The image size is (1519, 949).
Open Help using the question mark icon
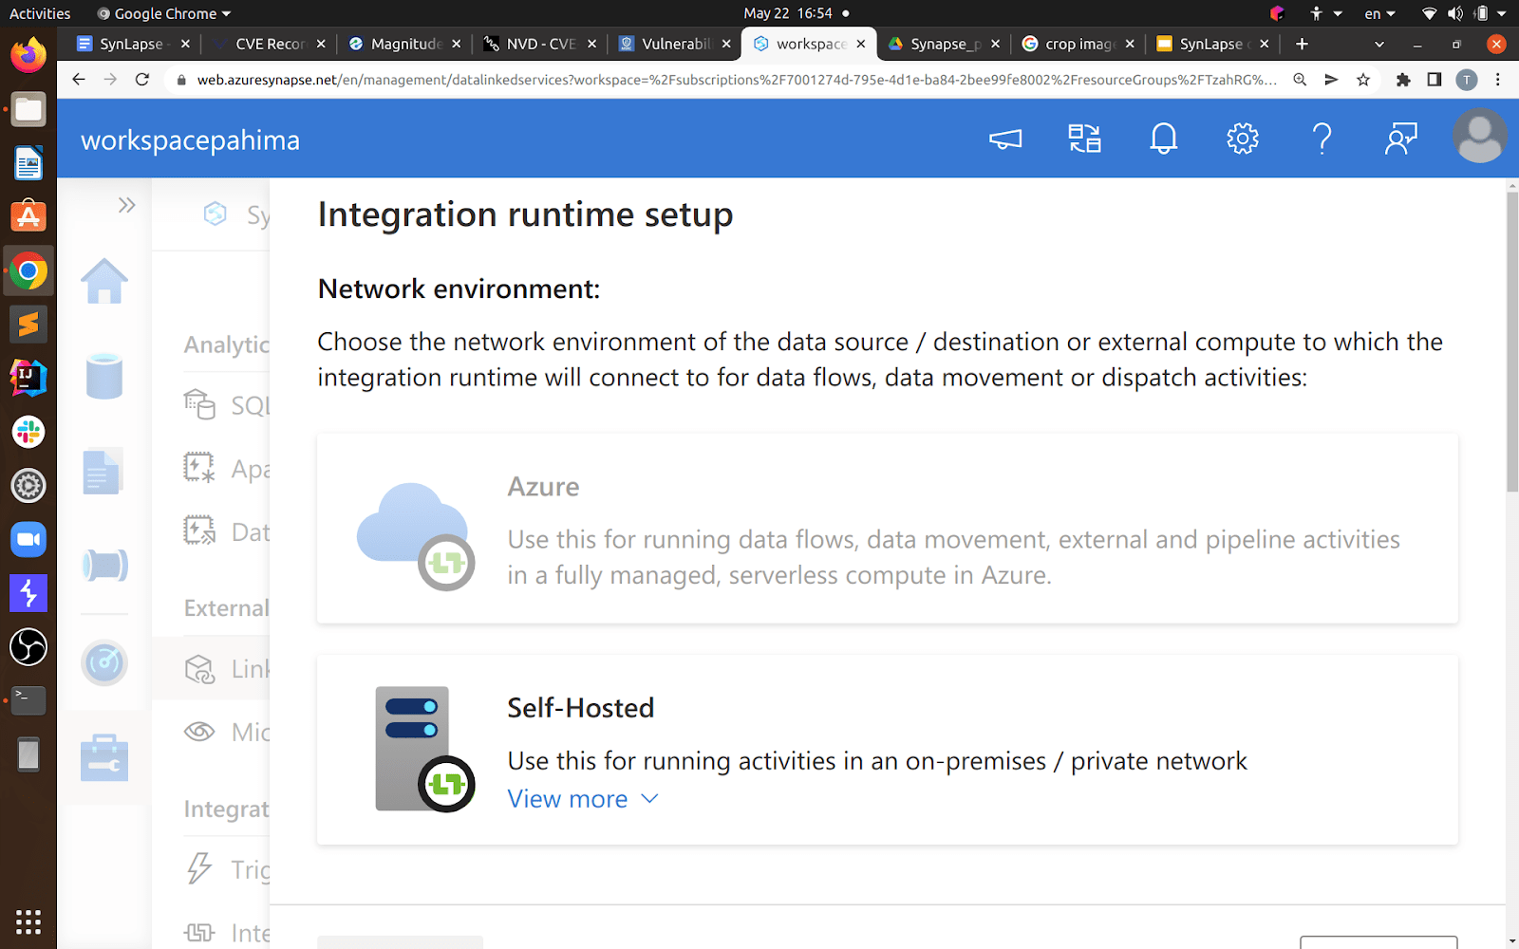1322,139
